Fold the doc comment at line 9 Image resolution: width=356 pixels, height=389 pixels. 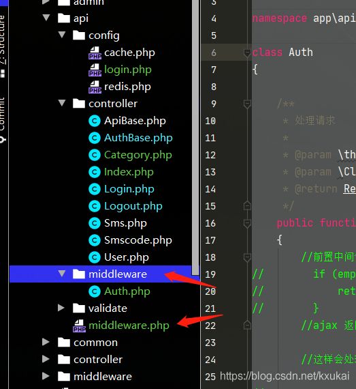(x=247, y=104)
